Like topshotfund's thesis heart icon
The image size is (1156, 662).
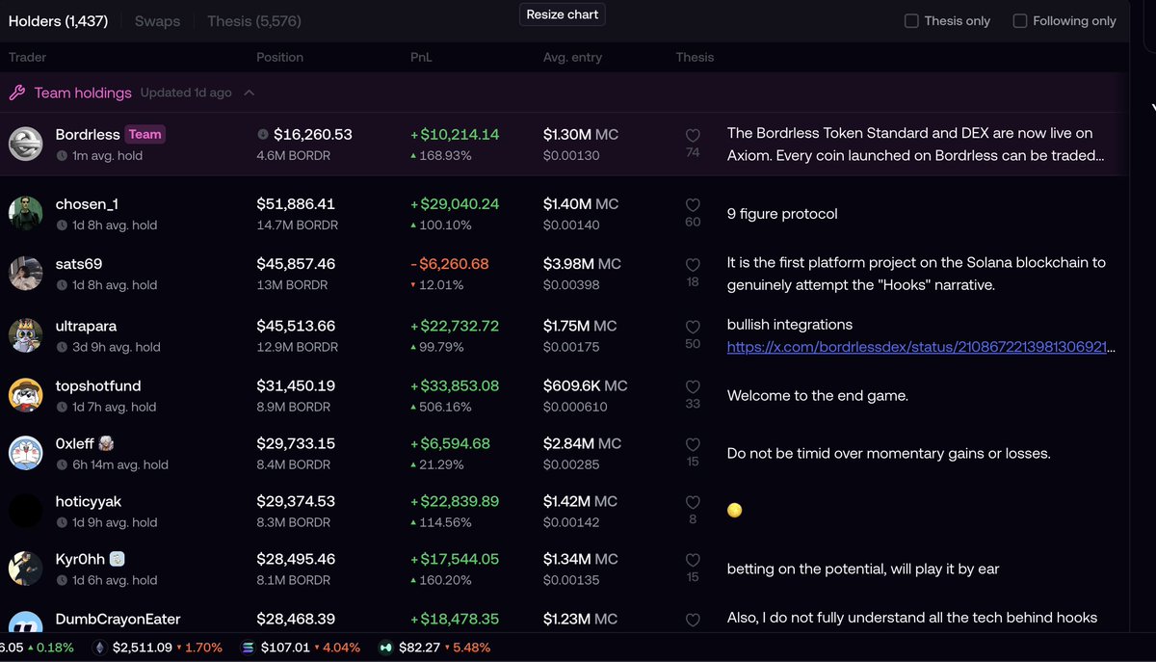coord(693,386)
